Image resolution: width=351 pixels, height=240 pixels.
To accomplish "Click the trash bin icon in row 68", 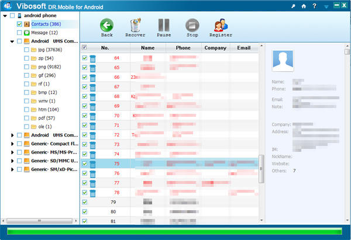I will click(92, 97).
